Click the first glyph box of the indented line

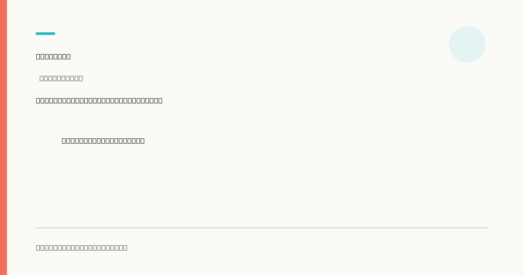[64, 141]
